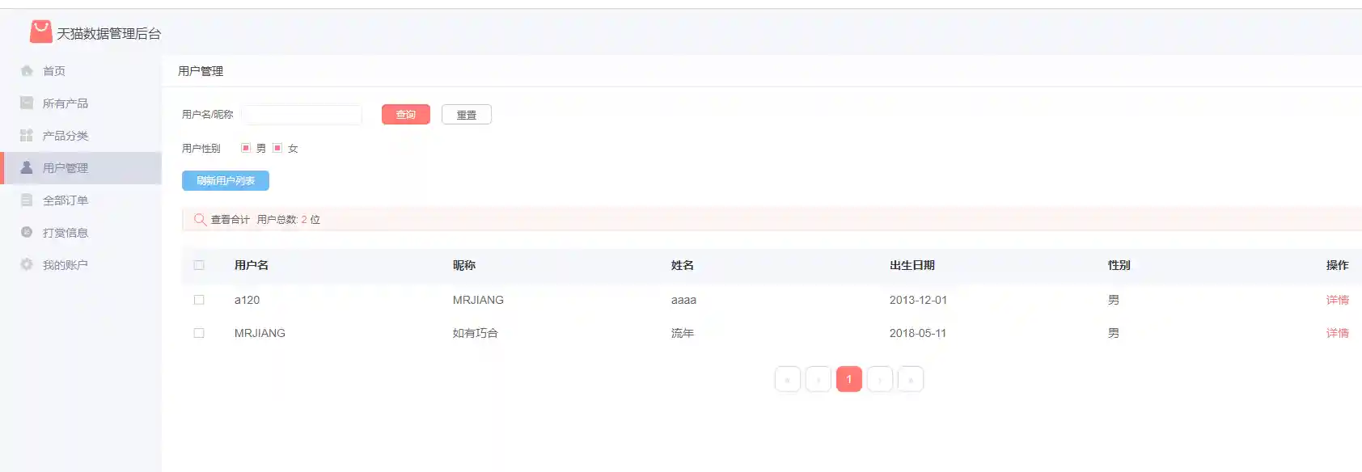Go to the next page in pagination
Image resolution: width=1362 pixels, height=472 pixels.
click(880, 379)
